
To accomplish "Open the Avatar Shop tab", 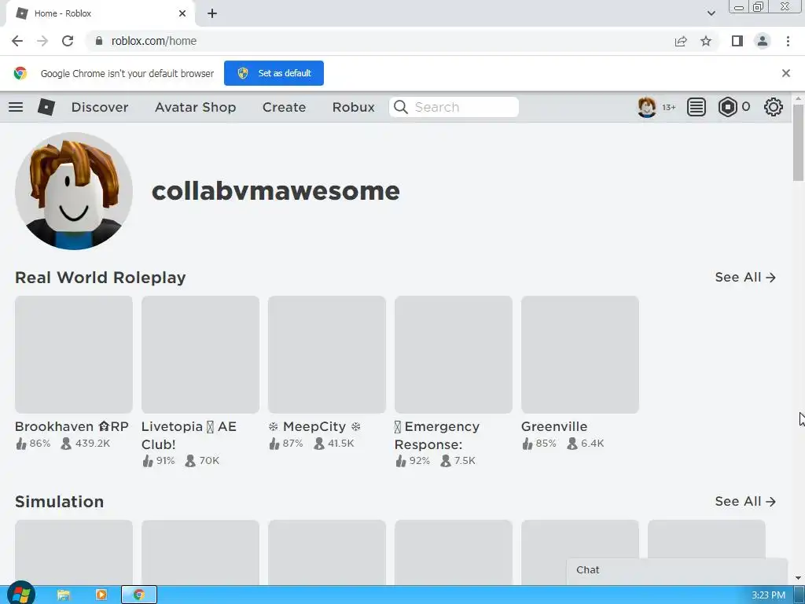I will point(196,107).
